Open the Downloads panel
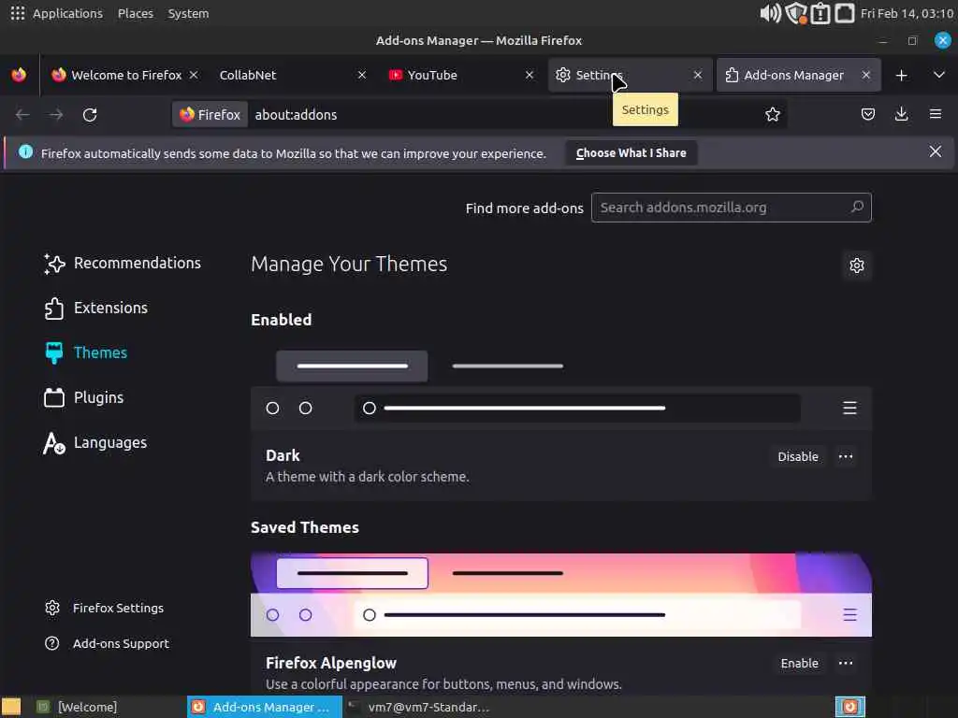Viewport: 958px width, 718px height. click(901, 114)
